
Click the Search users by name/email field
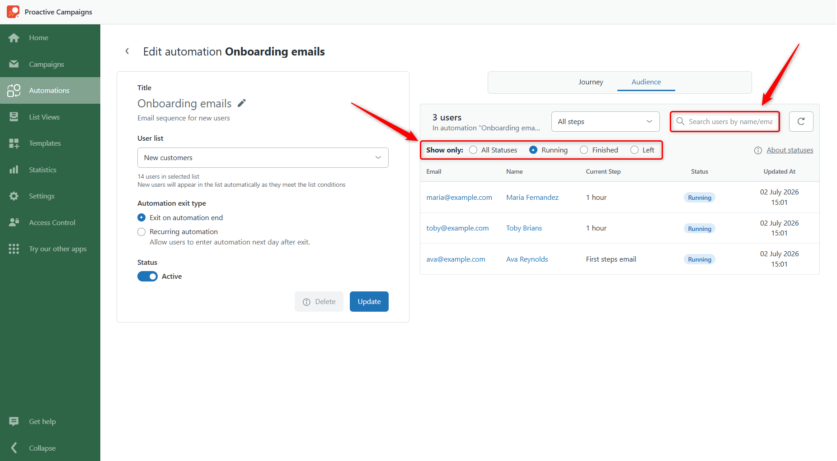tap(725, 122)
